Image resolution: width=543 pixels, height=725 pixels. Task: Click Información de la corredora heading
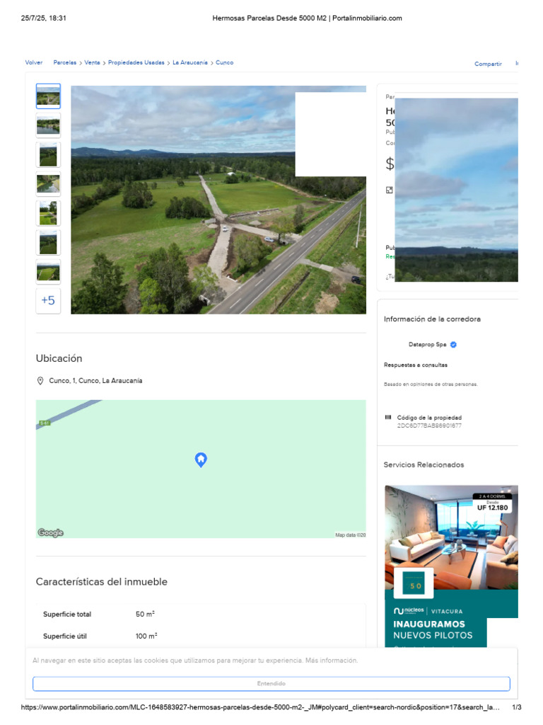(432, 319)
